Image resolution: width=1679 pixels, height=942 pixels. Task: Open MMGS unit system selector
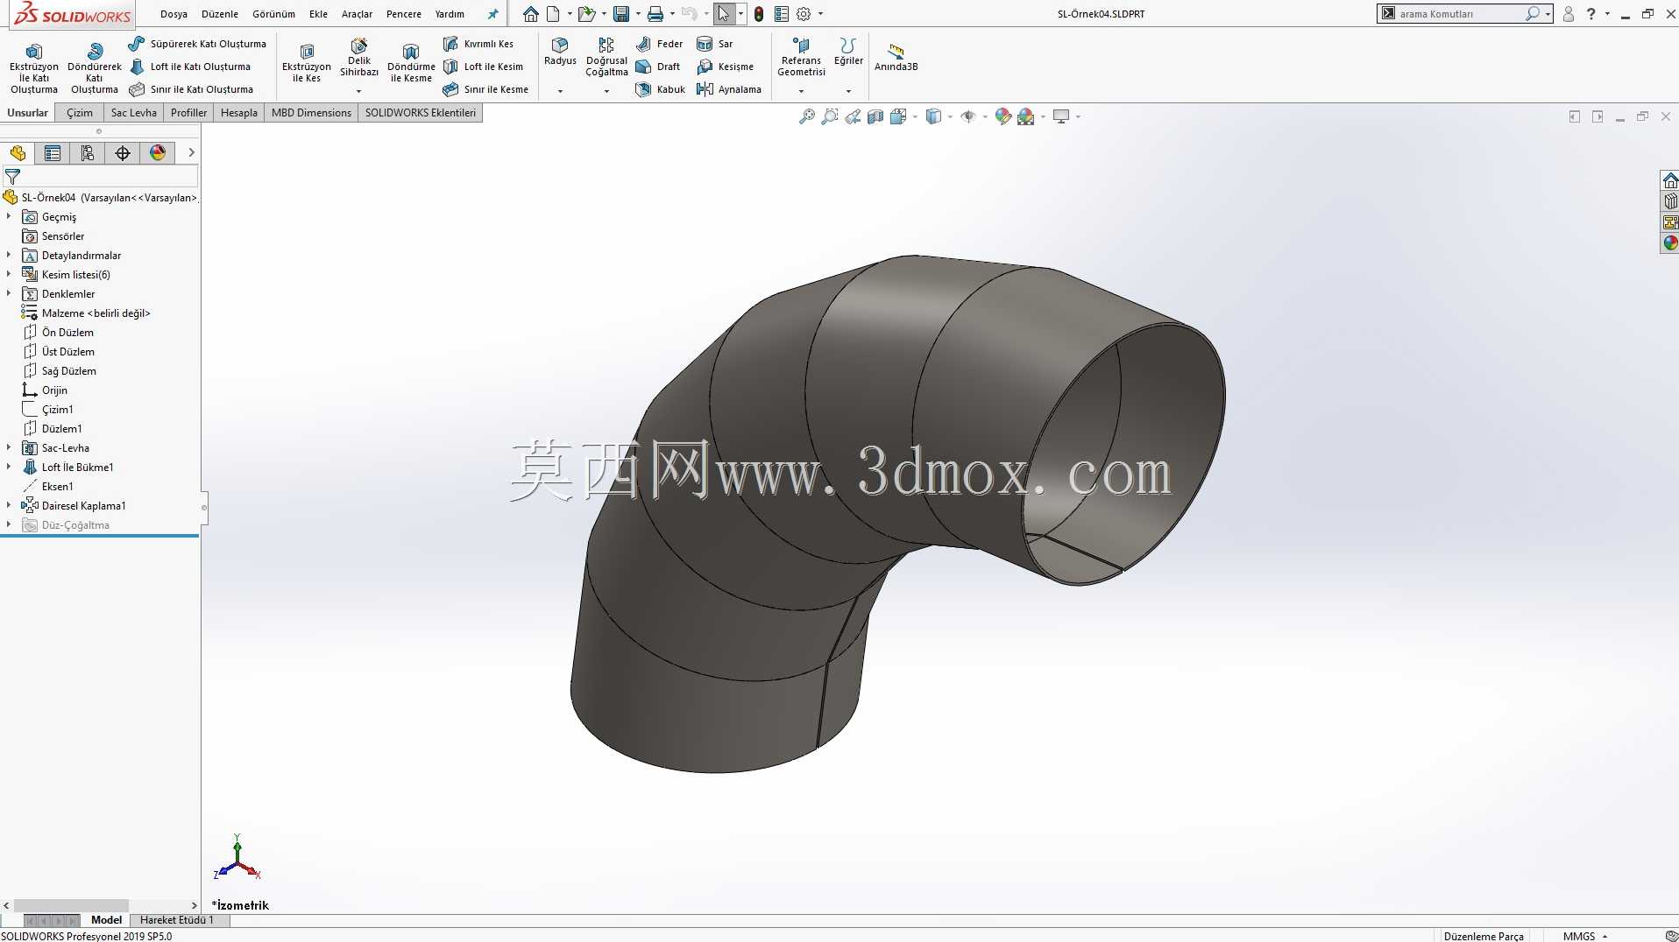coord(1585,936)
